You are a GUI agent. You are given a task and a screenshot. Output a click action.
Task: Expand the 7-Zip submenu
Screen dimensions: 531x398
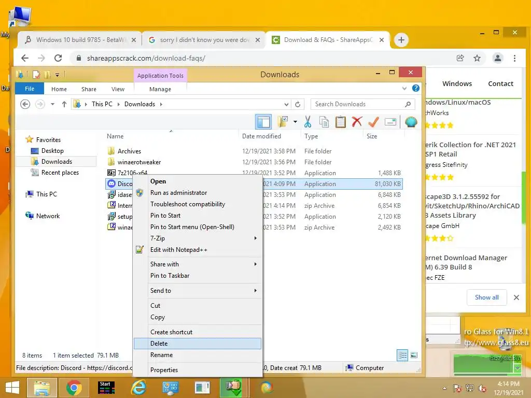[198, 238]
